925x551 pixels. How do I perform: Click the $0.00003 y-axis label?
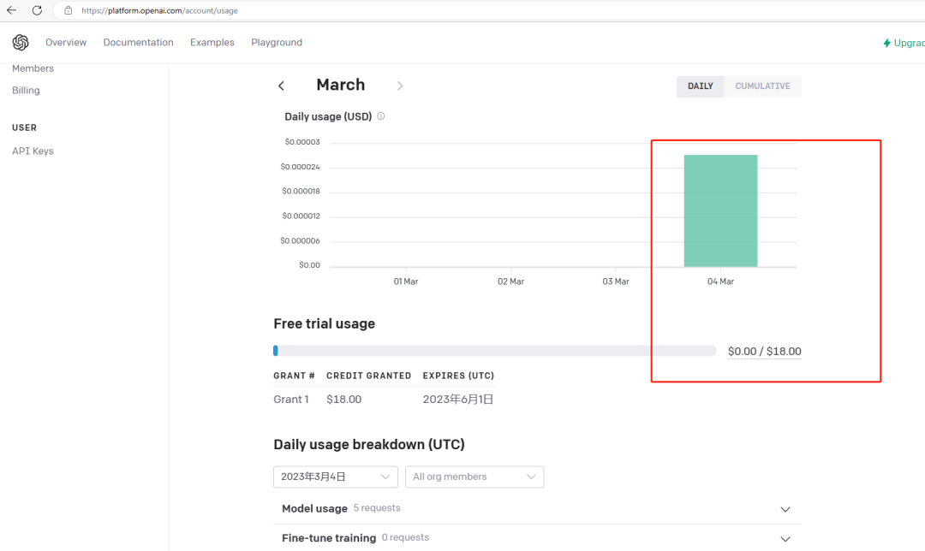302,142
